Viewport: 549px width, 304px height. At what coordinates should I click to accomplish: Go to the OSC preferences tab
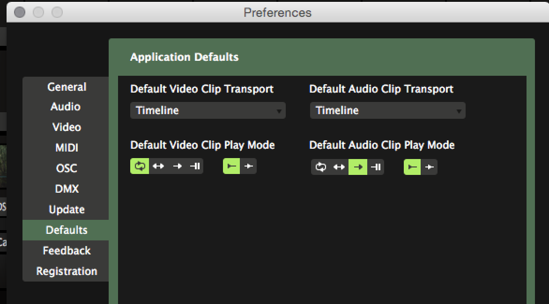(x=67, y=168)
